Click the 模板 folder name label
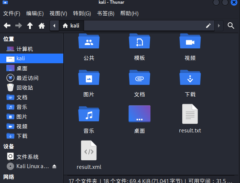Screen dimensions: 240x183 coord(140,58)
